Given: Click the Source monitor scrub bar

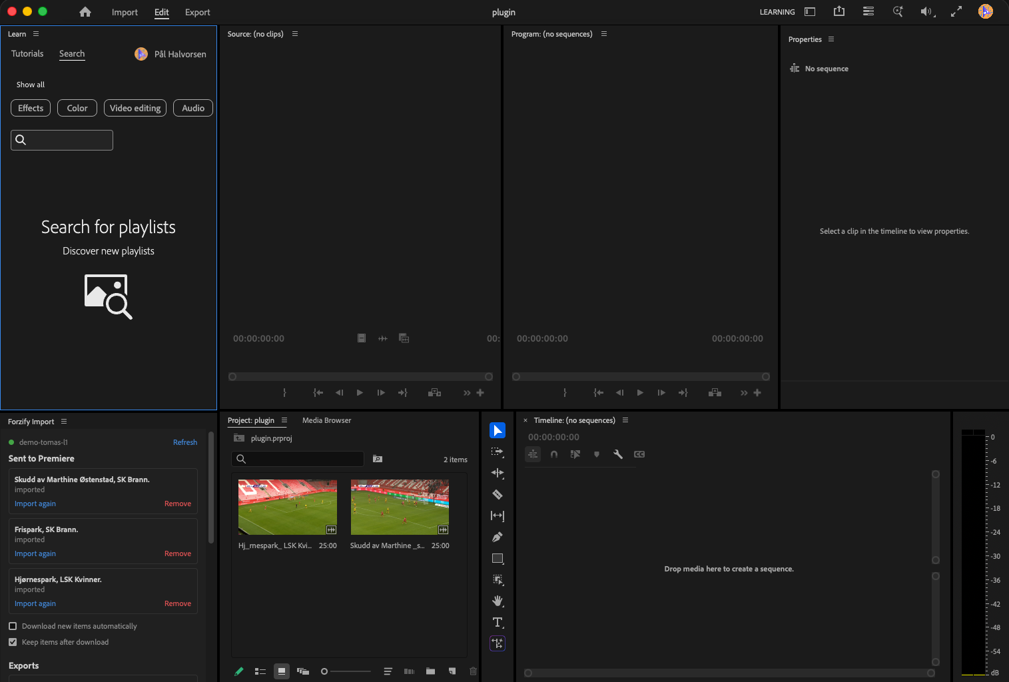Looking at the screenshot, I should click(x=360, y=377).
